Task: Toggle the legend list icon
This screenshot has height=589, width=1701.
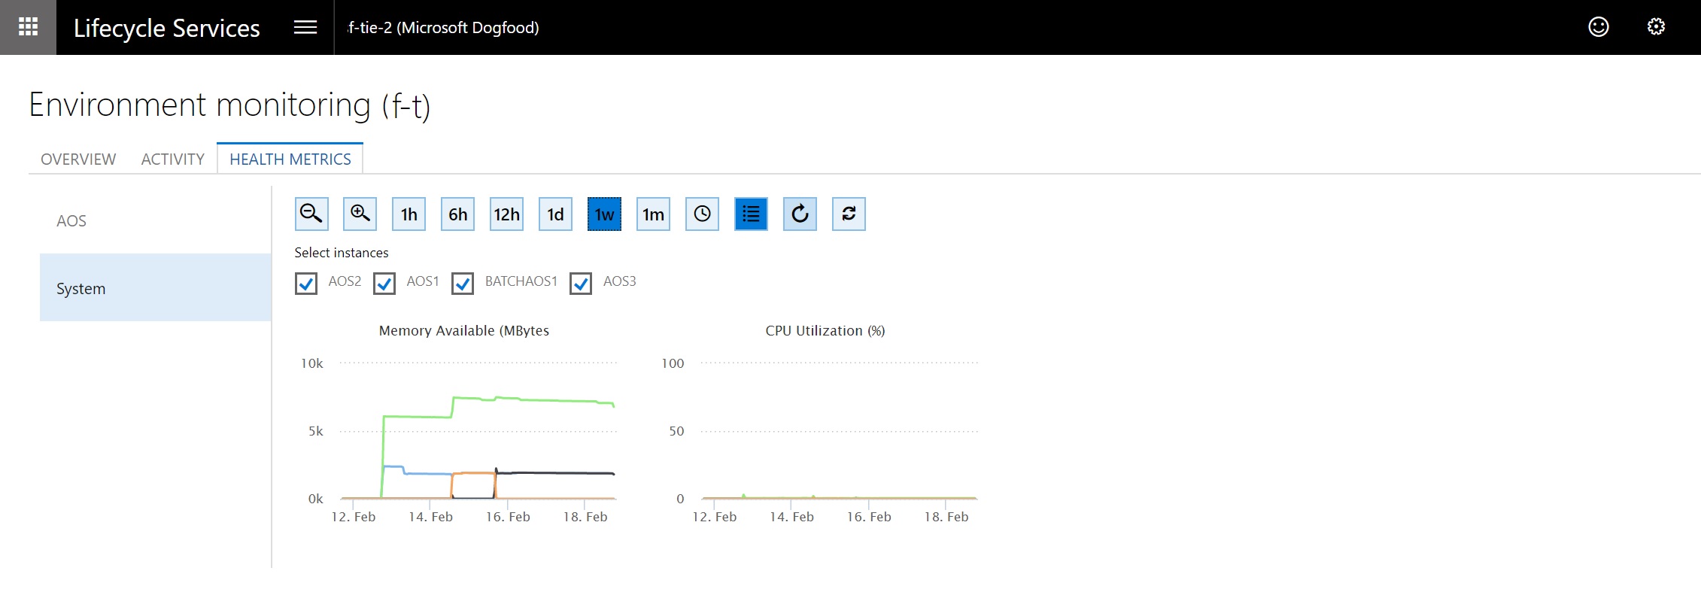Action: (x=751, y=214)
